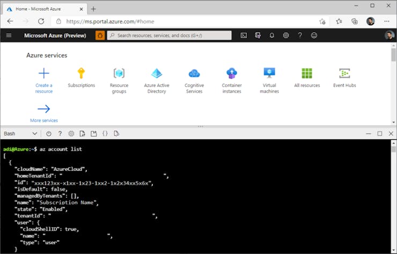The image size is (397, 254).
Task: Send feedback via the smiley icon
Action: point(314,35)
